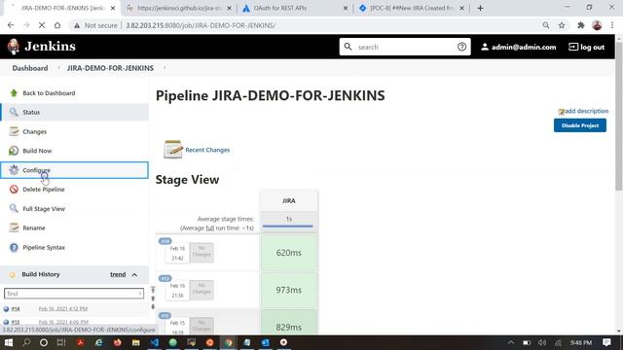This screenshot has height=350, width=623.
Task: Click the Disable Project button
Action: click(x=580, y=125)
